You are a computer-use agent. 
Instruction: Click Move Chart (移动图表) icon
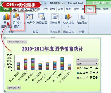click(82, 17)
